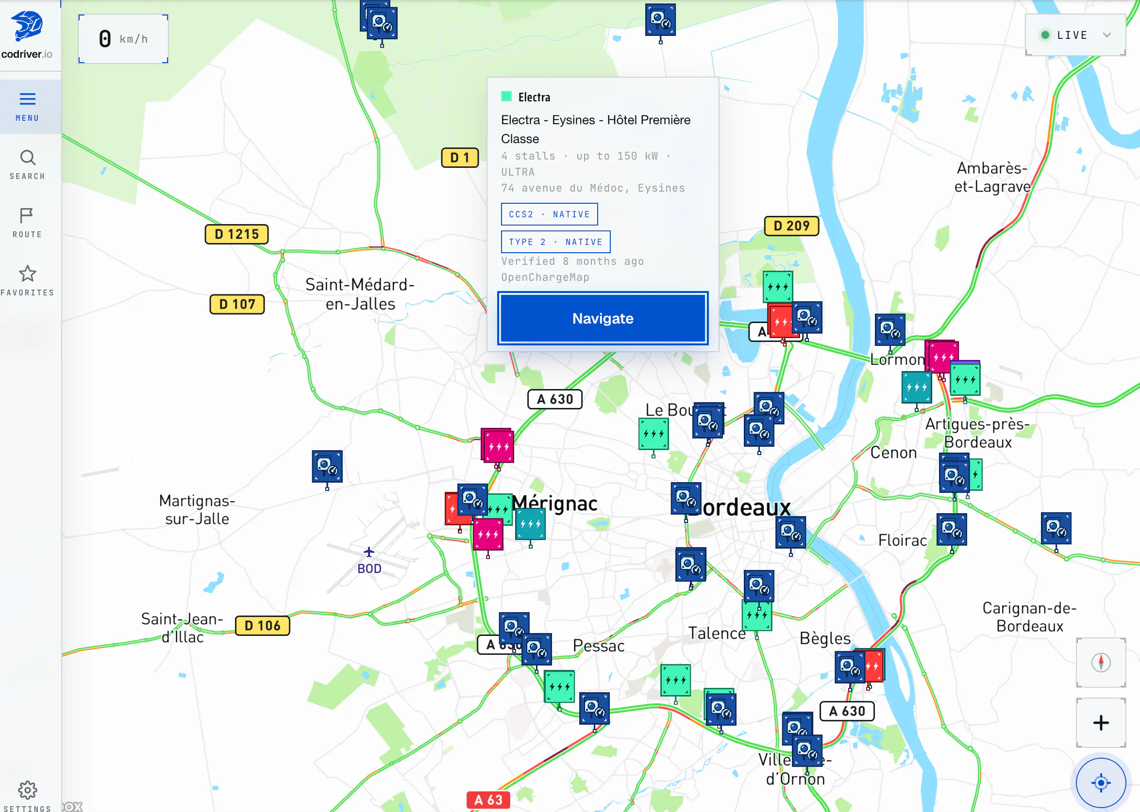Click the Electra green color swatch
Image resolution: width=1140 pixels, height=812 pixels.
[506, 97]
